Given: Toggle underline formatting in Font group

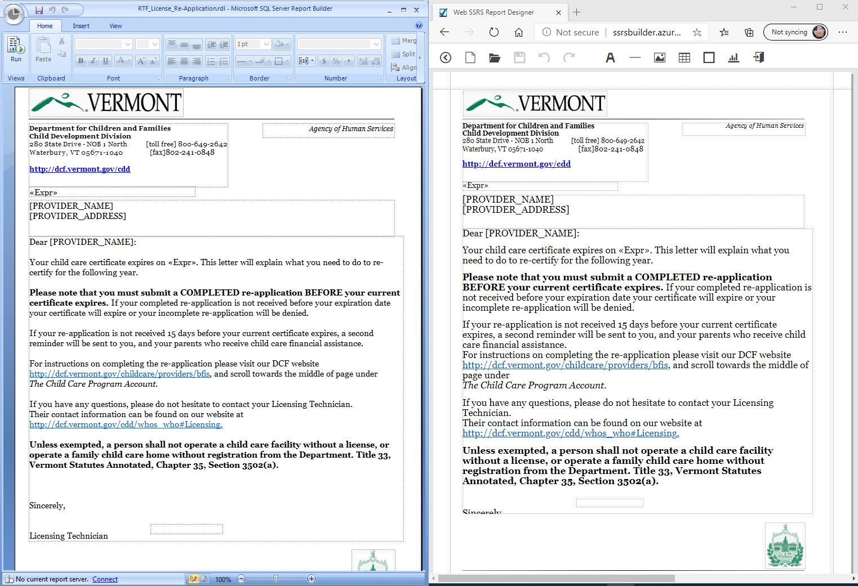Looking at the screenshot, I should pyautogui.click(x=105, y=61).
